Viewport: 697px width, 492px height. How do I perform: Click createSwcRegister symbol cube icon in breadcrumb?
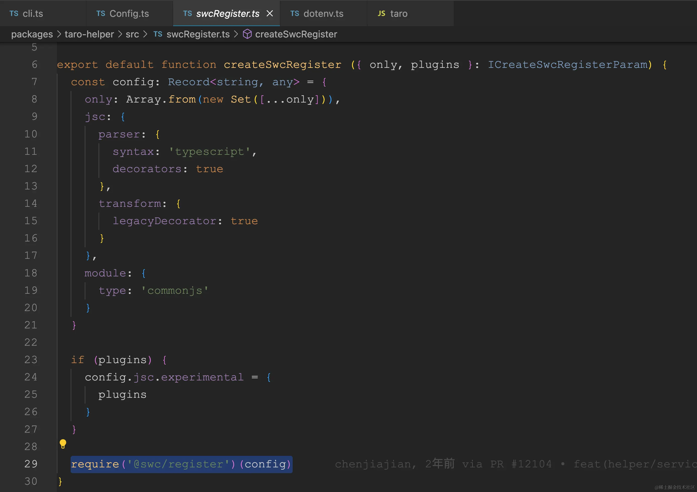coord(247,34)
